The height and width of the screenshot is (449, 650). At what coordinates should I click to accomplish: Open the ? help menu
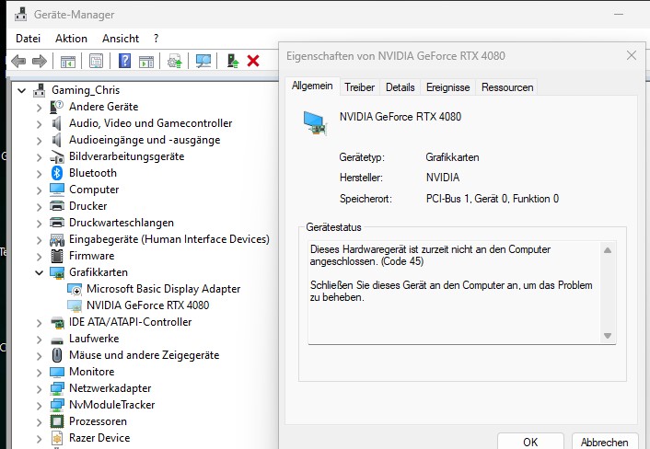pos(156,39)
